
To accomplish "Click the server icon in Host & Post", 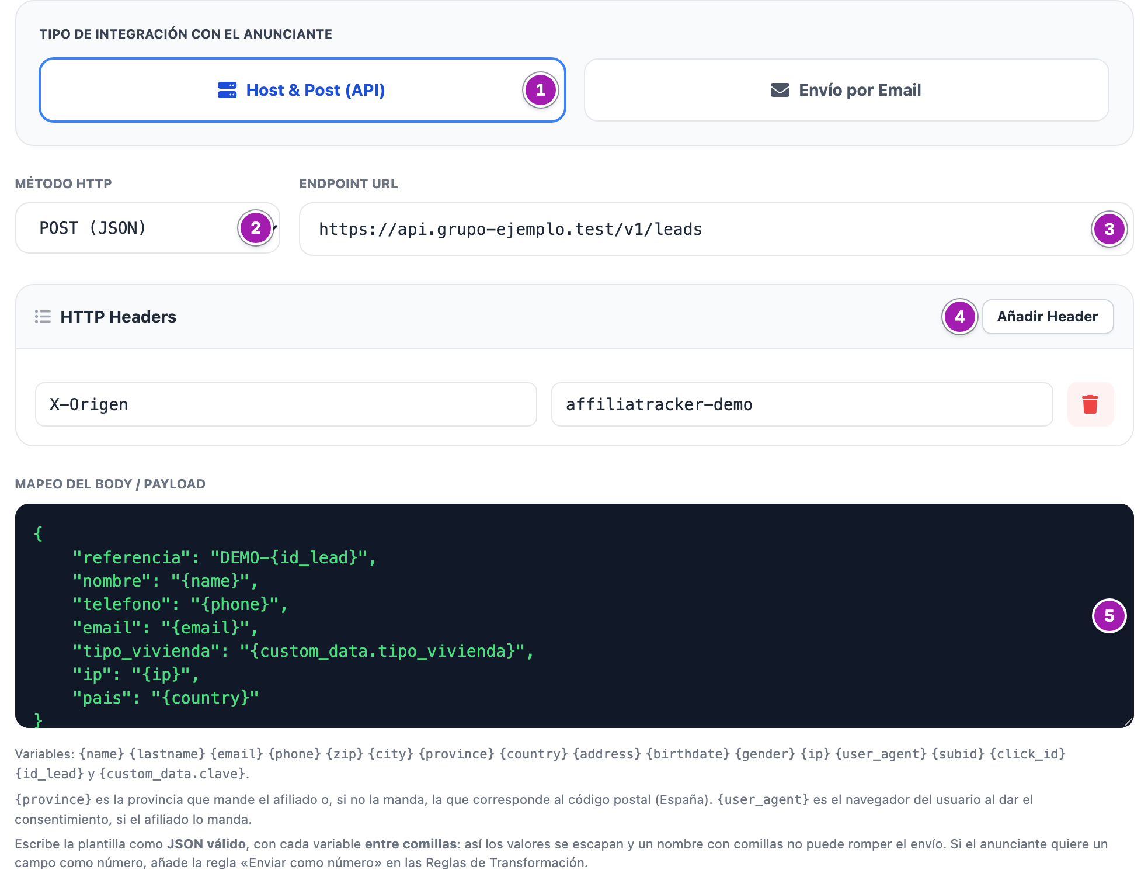I will pos(227,90).
